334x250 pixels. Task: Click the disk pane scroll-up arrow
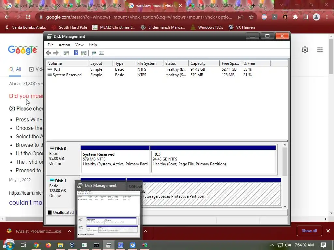point(285,145)
